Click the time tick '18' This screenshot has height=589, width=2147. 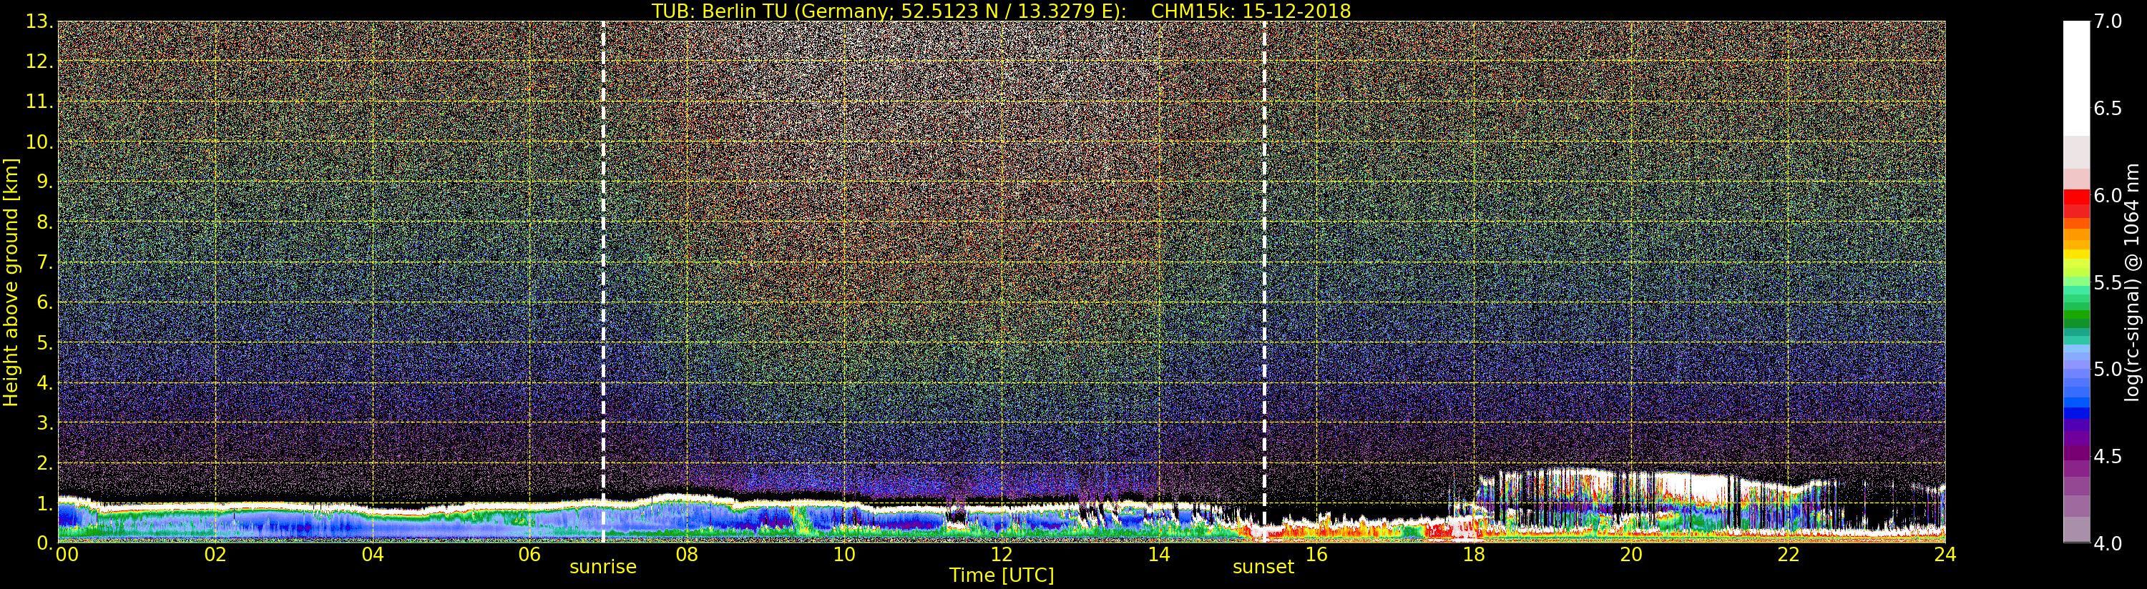pos(1474,555)
